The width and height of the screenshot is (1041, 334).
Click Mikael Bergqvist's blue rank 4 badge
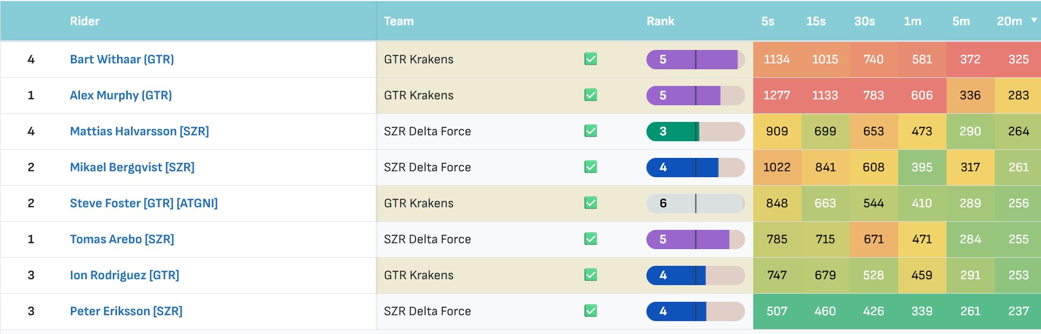click(695, 167)
